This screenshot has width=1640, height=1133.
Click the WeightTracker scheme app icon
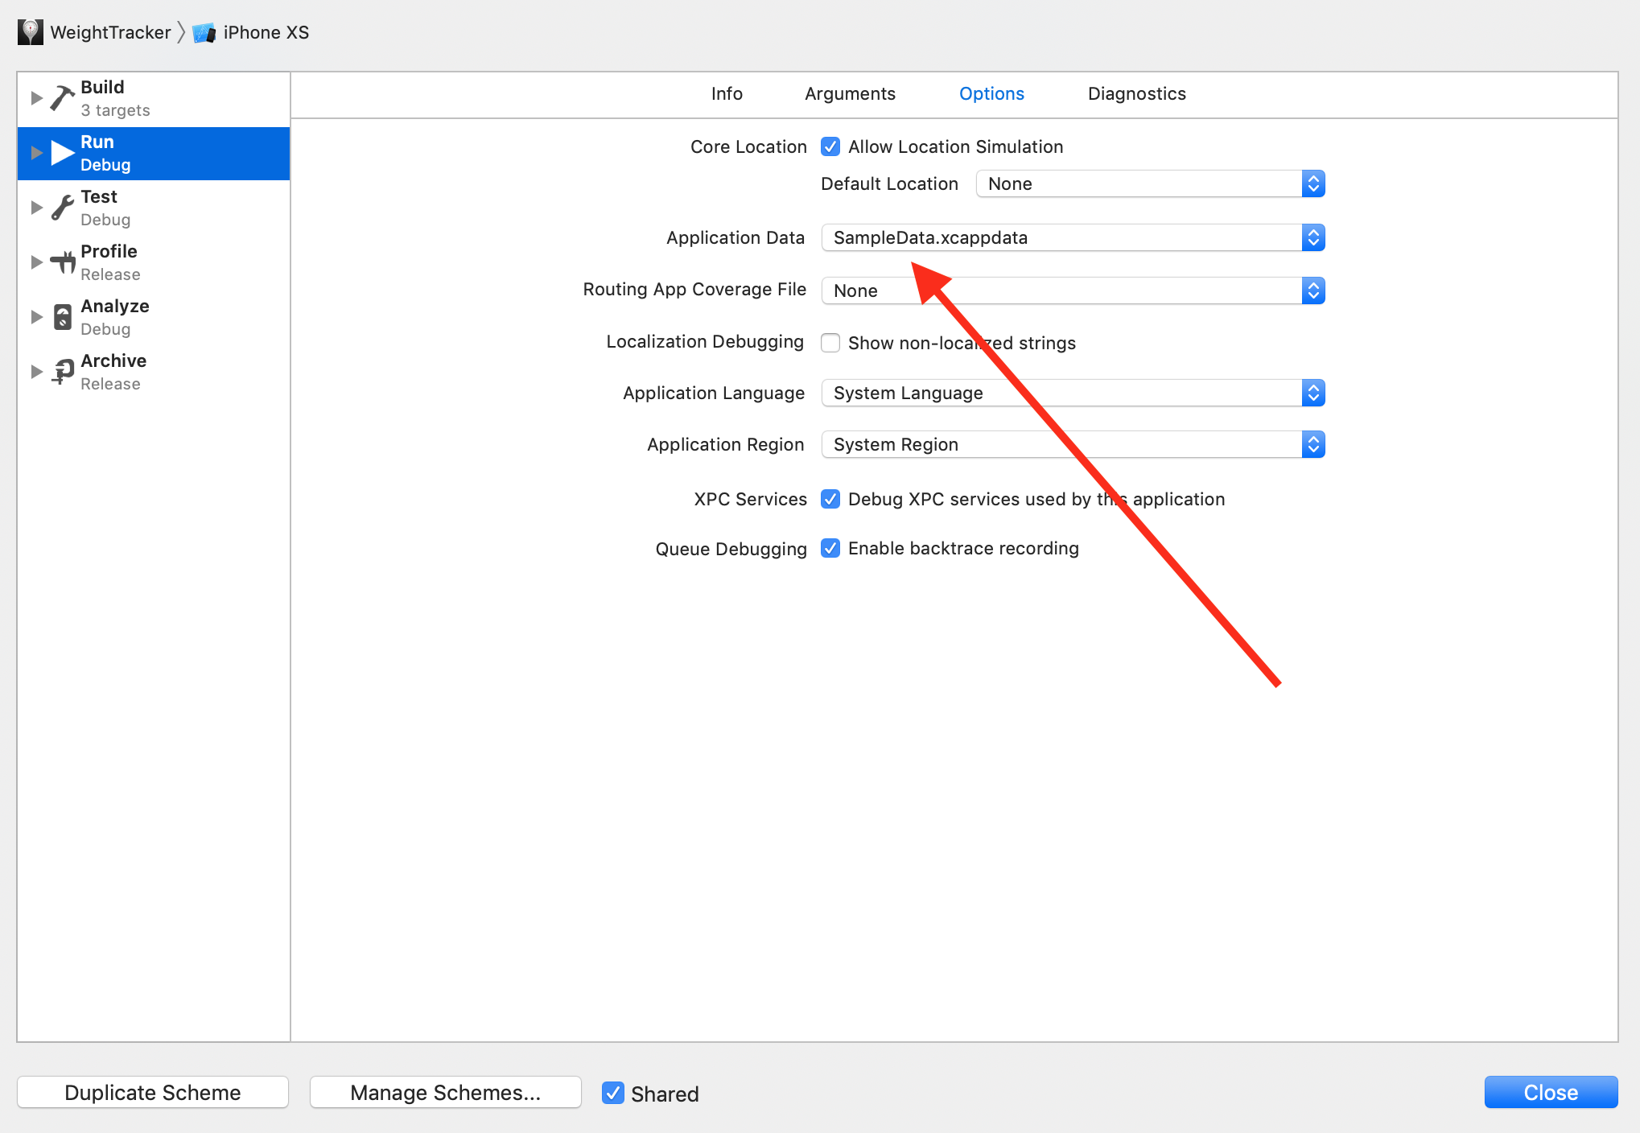(x=31, y=32)
